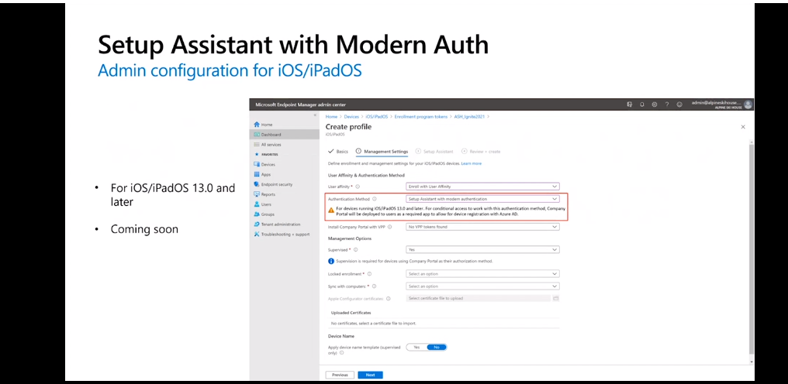
Task: Collapse the left navigation sidebar chevron
Action: 315,115
